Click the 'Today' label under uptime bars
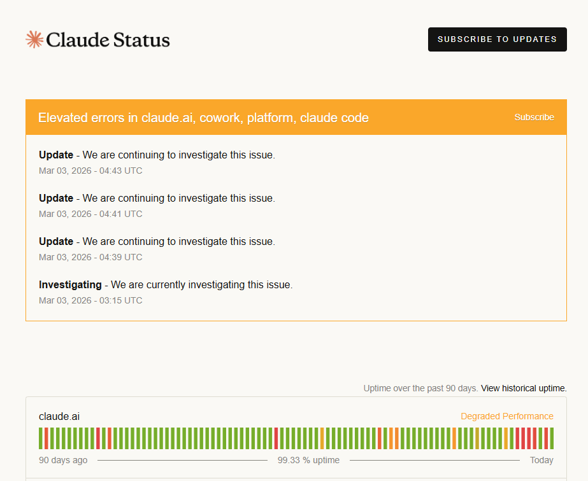 pos(541,460)
